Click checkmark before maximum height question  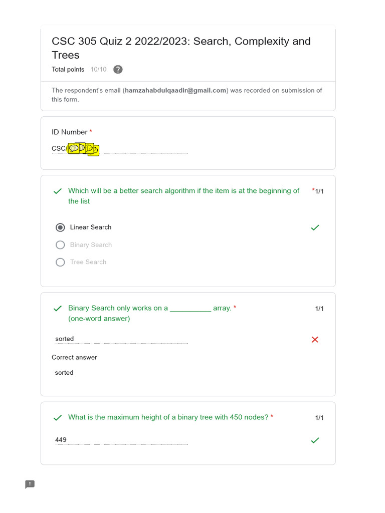(58, 418)
